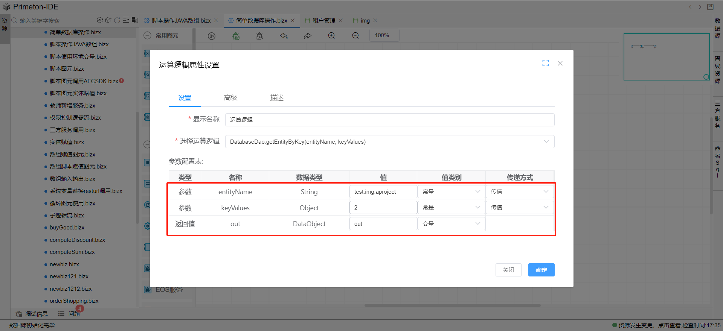723x331 pixels.
Task: Open the 传递方式 dropdown for keyValues row
Action: pos(519,208)
